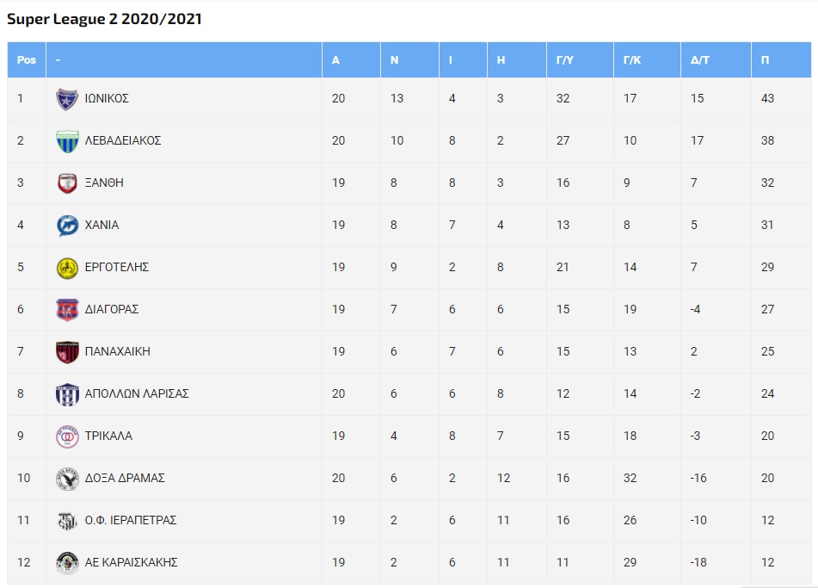Open the ΠΑΝΑΧΑΙΚΗ team name

[117, 351]
